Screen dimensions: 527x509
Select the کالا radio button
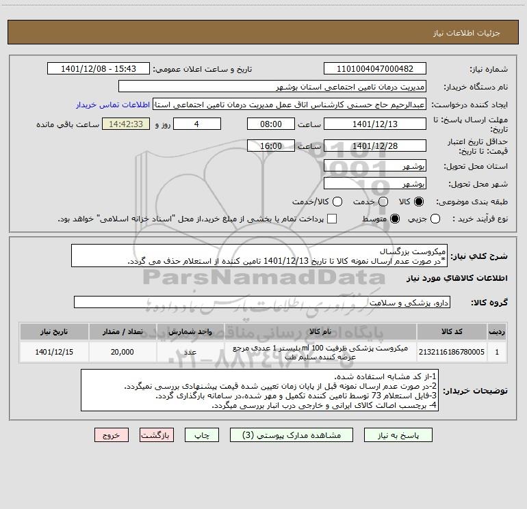tap(419, 202)
